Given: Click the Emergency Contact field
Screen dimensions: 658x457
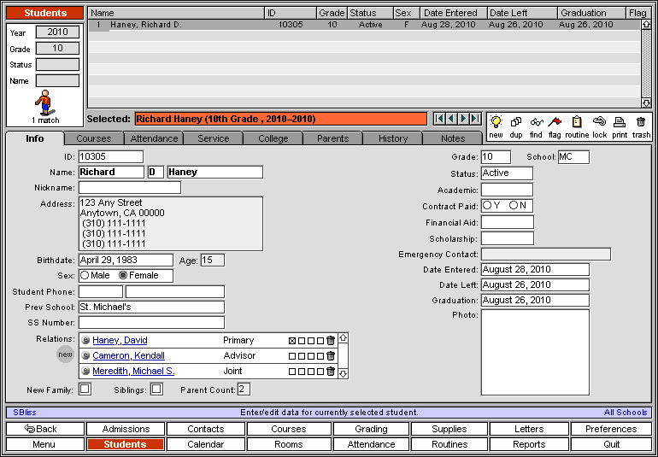Looking at the screenshot, I should [x=546, y=255].
